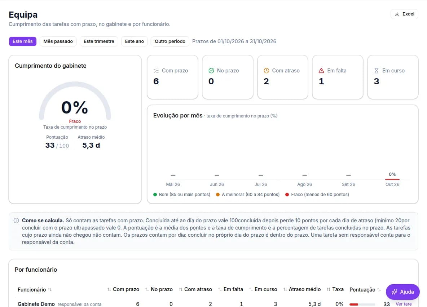Click the Em curso hourglass icon

click(x=377, y=71)
